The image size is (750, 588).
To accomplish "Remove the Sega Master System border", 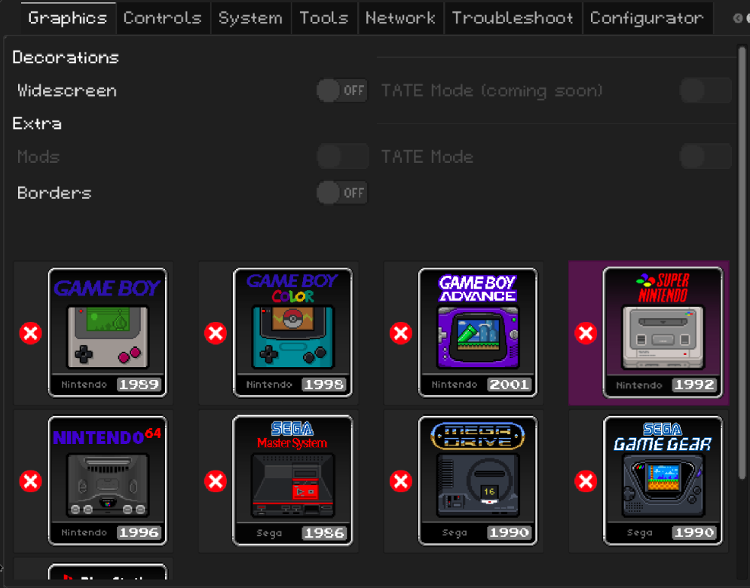I will tap(216, 481).
